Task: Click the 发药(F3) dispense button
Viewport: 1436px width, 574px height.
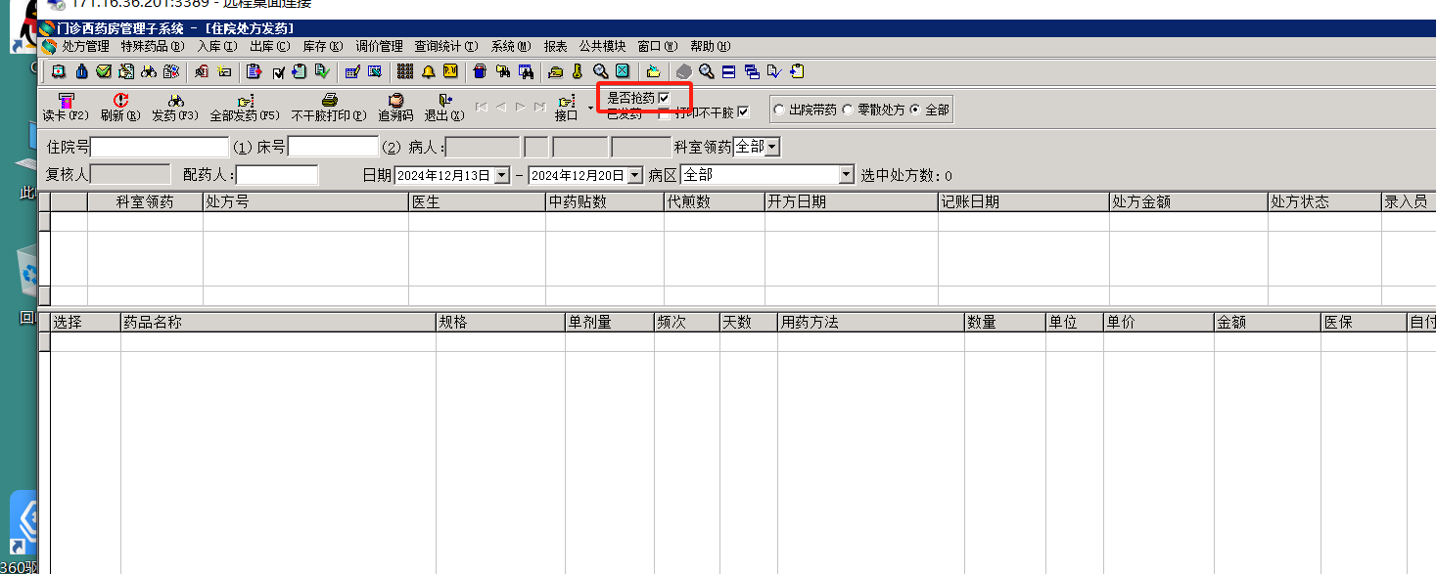Action: click(175, 108)
